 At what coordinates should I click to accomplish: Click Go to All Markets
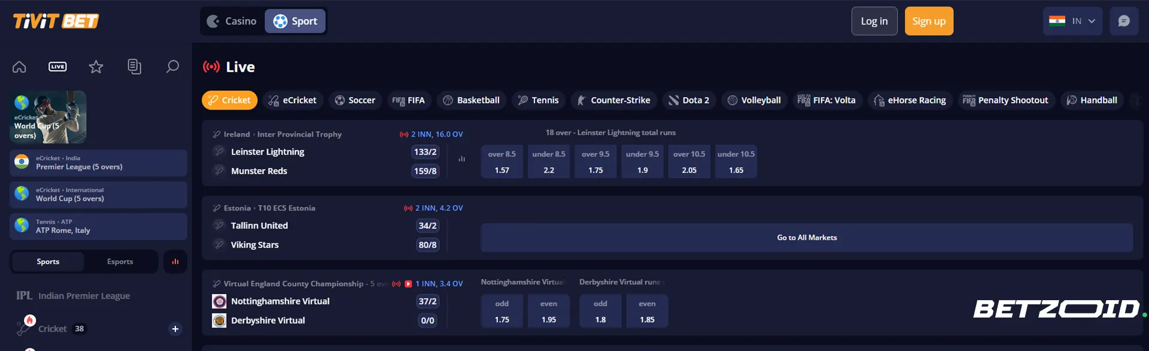[x=806, y=238]
